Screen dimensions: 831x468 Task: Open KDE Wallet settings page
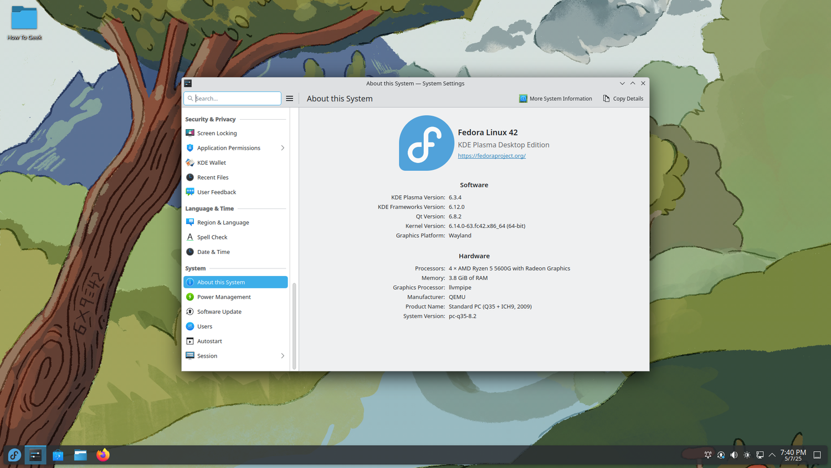235,162
